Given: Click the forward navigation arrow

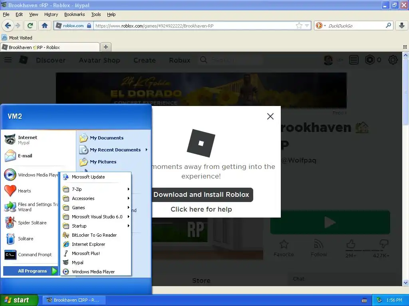Looking at the screenshot, I should [x=18, y=25].
